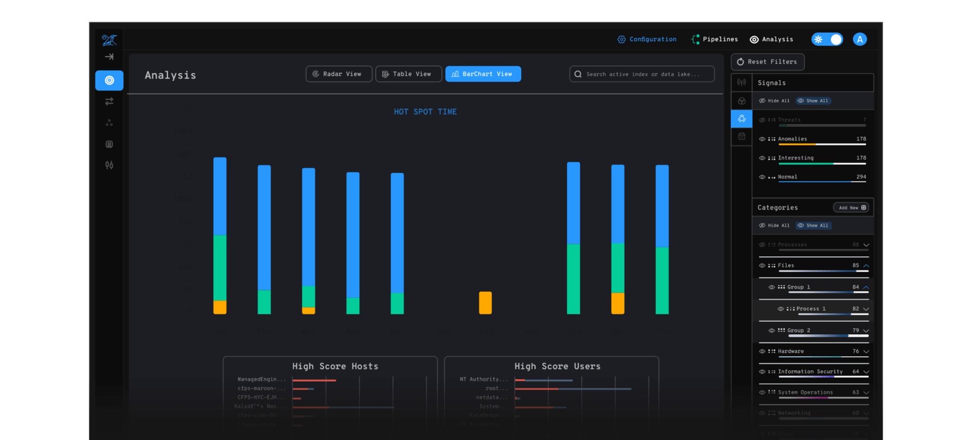Click the search magnifier icon
Viewport: 972px width, 440px height.
pos(578,74)
